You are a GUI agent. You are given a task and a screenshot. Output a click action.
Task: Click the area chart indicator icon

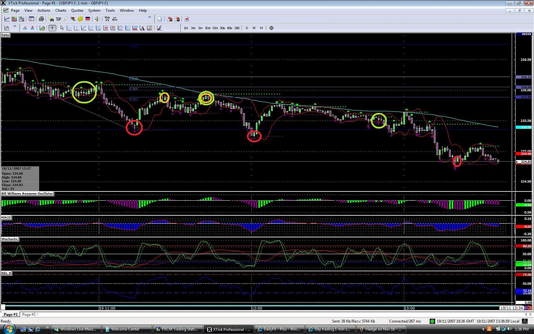42,28
